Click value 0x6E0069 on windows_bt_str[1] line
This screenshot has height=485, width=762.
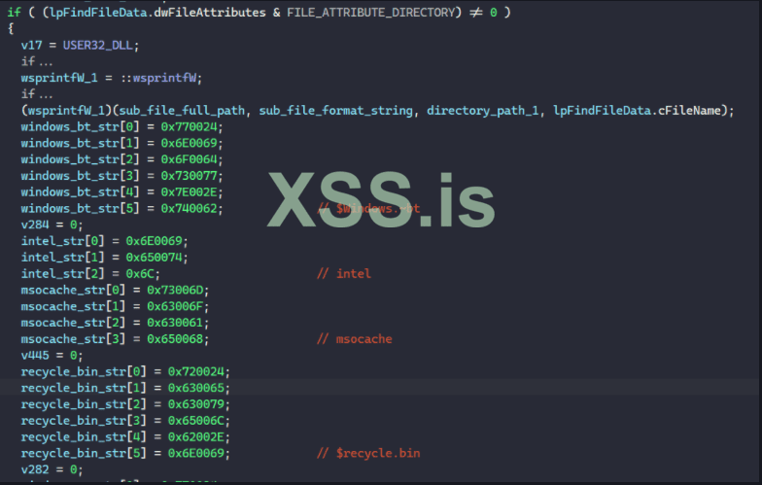click(x=189, y=144)
